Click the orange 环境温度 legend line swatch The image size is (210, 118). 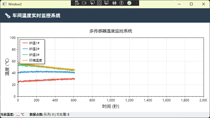25,60
